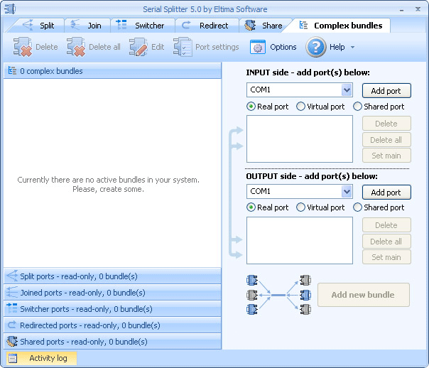Click the Joined ports panel icon

[12, 292]
